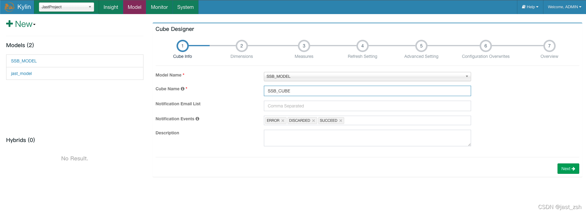586x213 pixels.
Task: Remove the SUCCEED notification event tag
Action: (x=341, y=121)
